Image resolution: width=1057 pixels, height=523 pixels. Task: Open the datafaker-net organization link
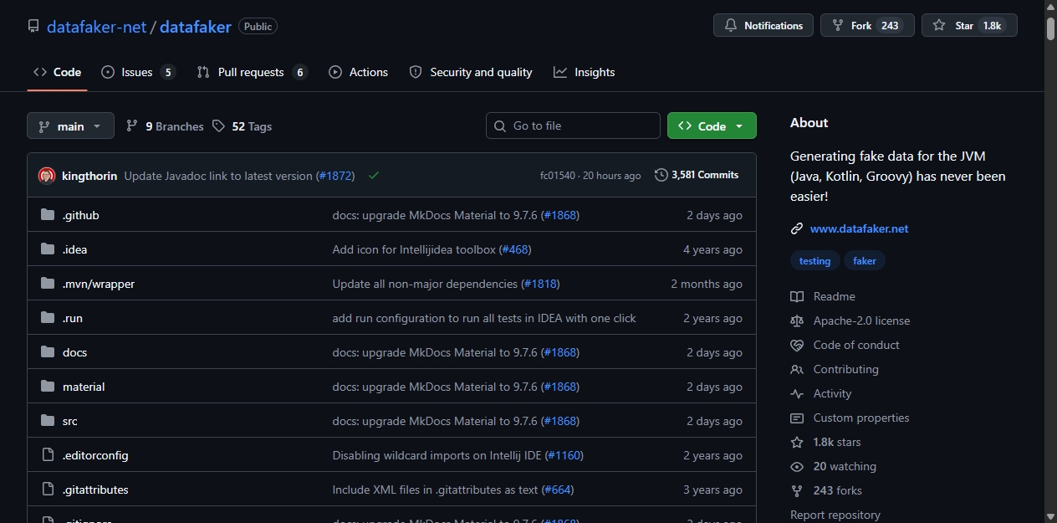pyautogui.click(x=97, y=27)
